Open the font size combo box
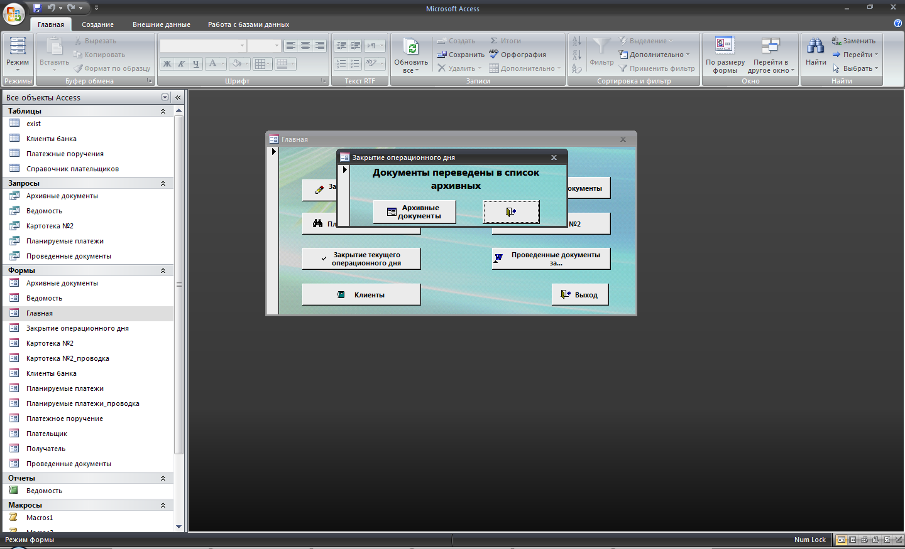 click(263, 46)
